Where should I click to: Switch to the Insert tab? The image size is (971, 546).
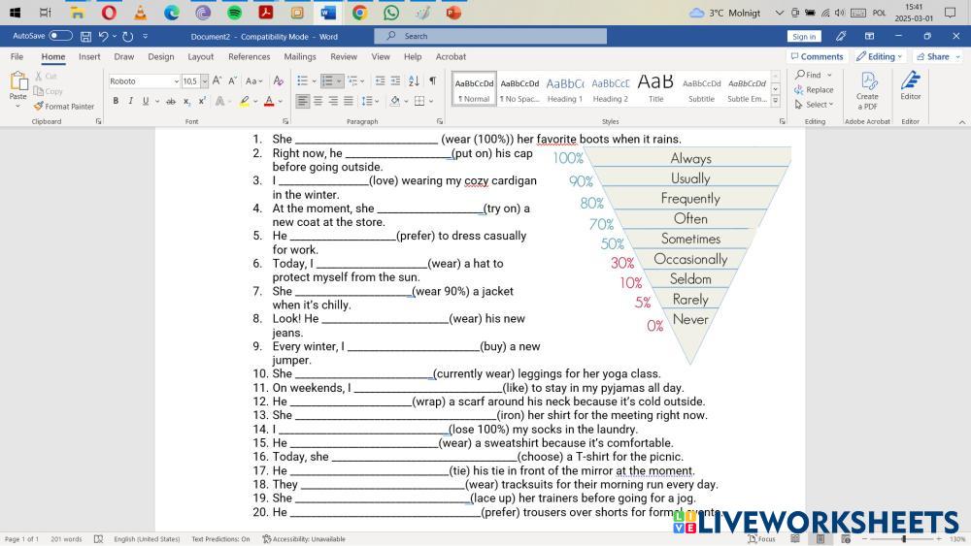point(89,57)
